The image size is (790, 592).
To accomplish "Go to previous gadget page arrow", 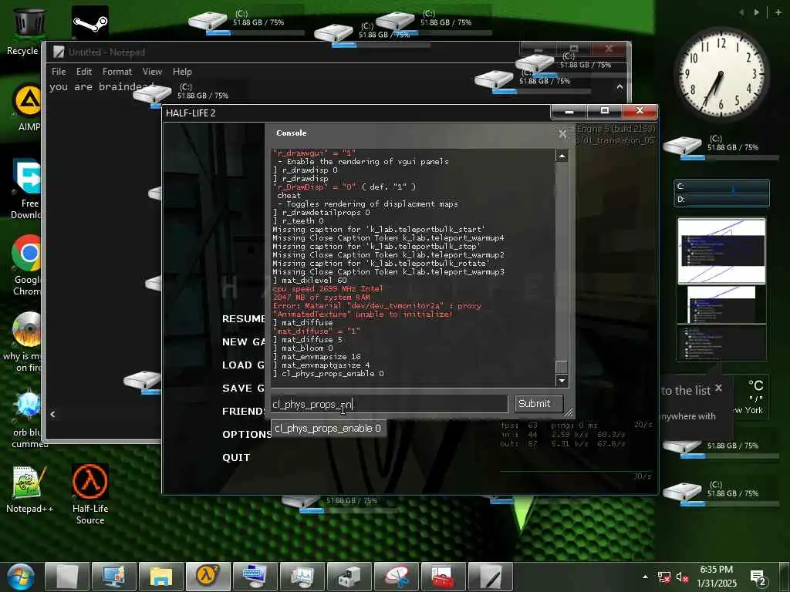I will pos(741,12).
